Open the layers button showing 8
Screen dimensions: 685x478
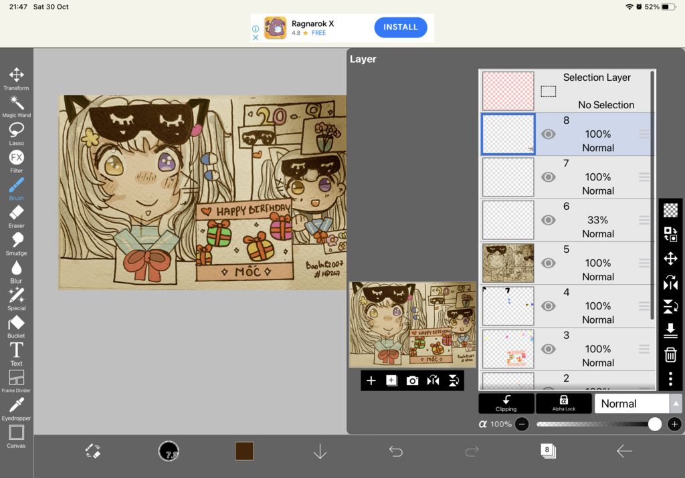(x=548, y=451)
